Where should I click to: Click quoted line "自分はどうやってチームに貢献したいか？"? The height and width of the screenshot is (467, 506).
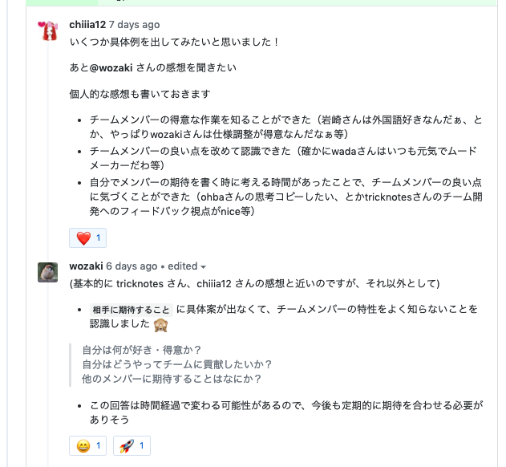[x=177, y=364]
